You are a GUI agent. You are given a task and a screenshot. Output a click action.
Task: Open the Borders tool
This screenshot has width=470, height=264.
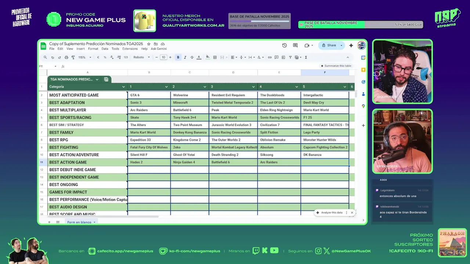tap(215, 57)
